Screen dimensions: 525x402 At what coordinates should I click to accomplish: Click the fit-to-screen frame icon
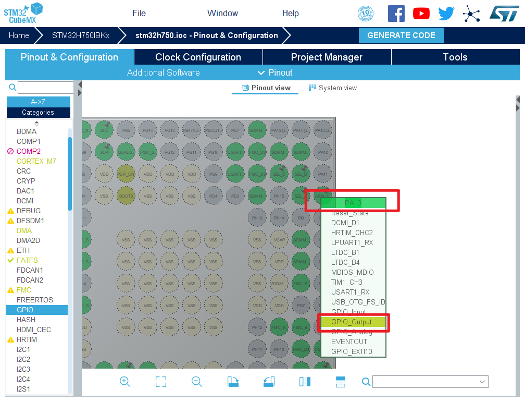[161, 382]
